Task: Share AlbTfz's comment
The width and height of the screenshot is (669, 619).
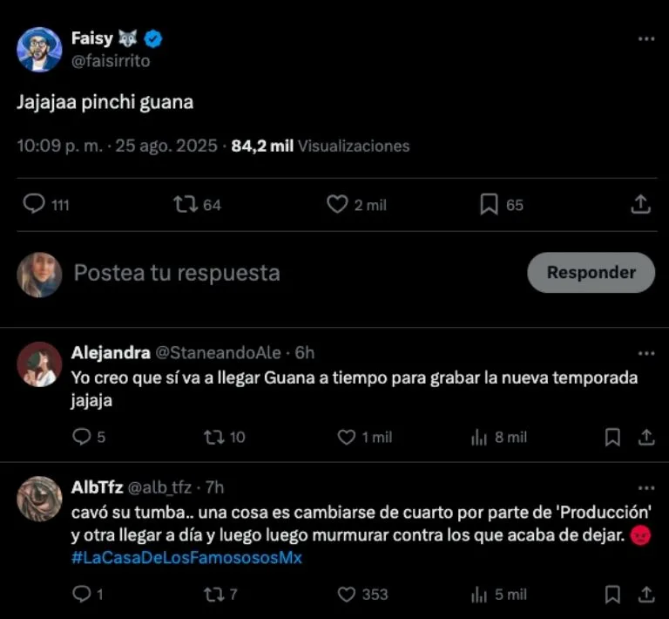Action: coord(645,595)
